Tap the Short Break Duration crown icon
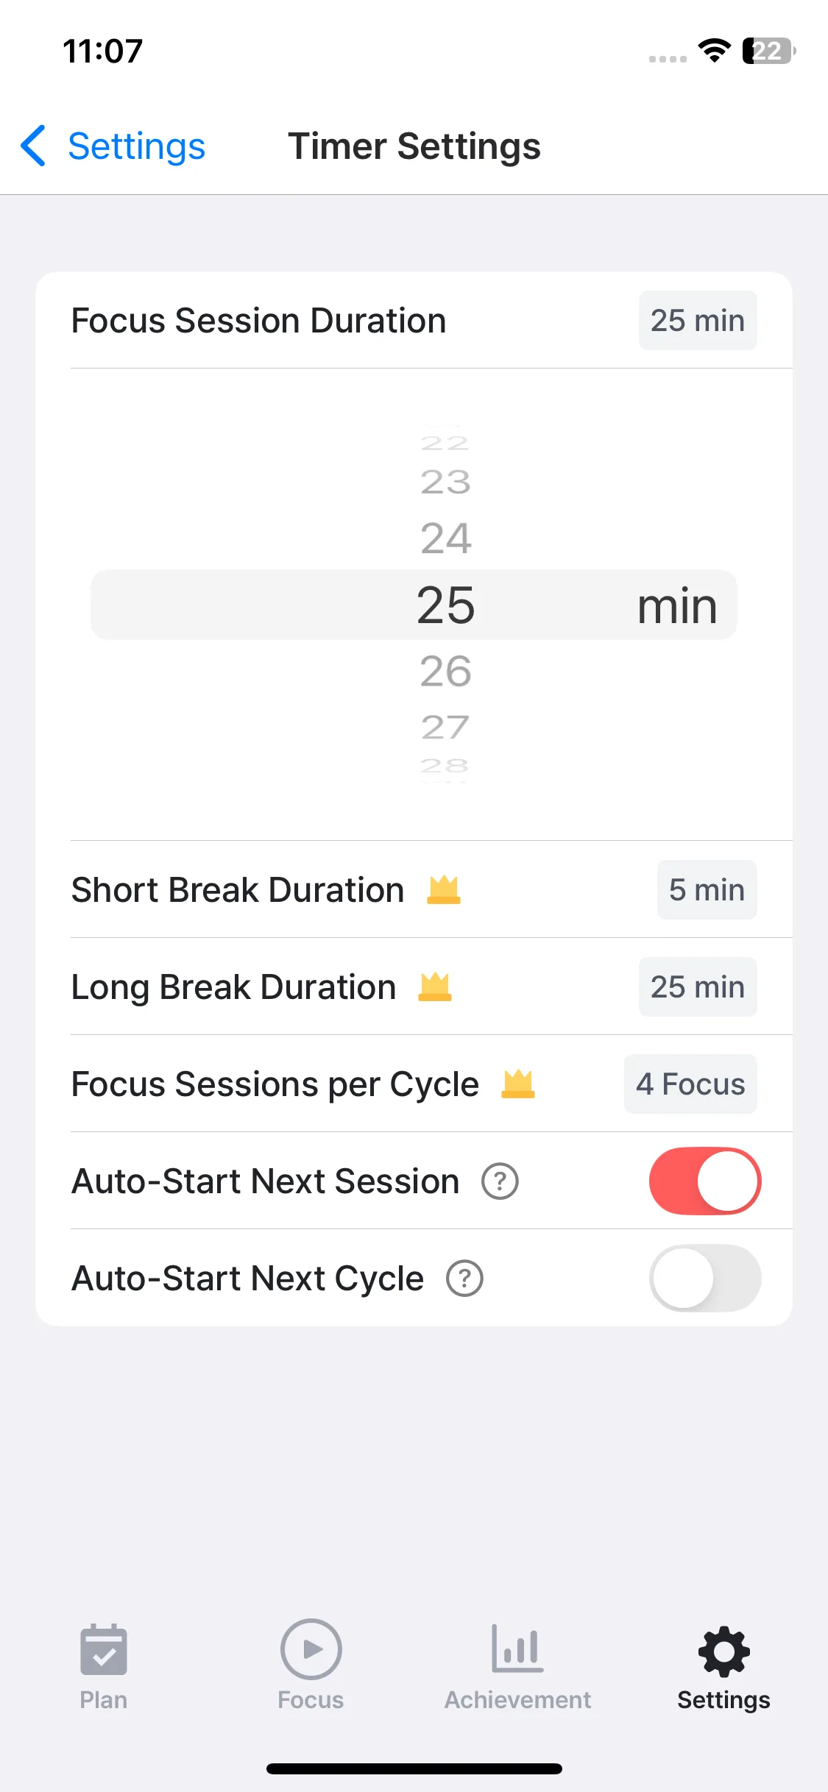Screen dimensions: 828x1792 click(x=444, y=890)
